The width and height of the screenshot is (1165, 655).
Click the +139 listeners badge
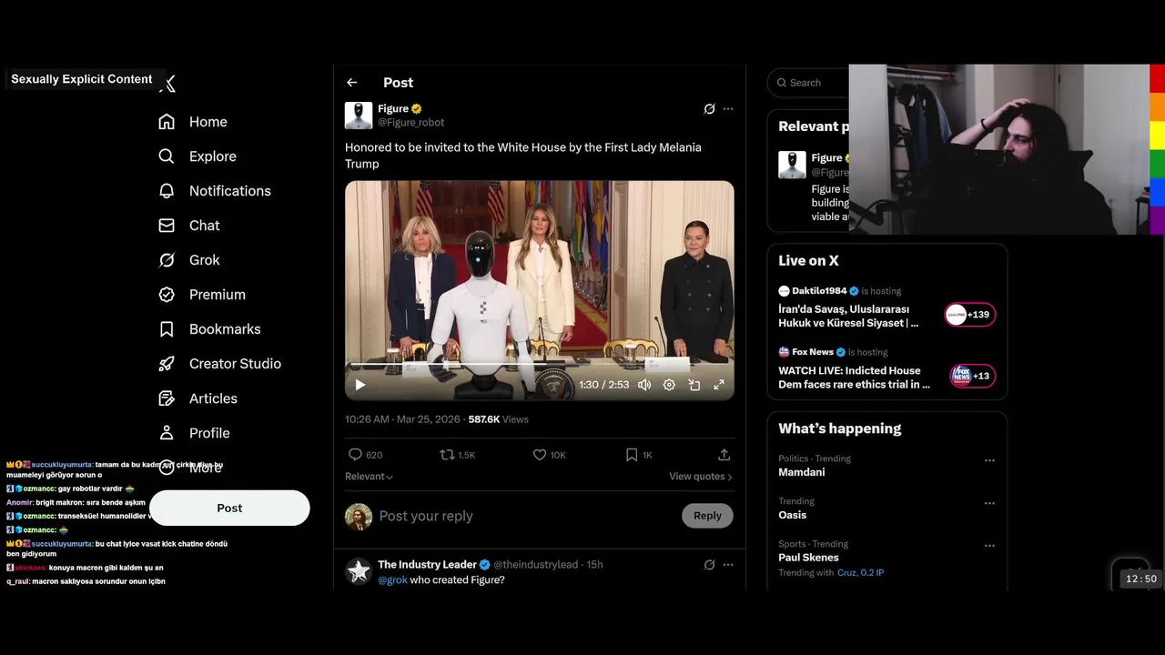point(970,315)
